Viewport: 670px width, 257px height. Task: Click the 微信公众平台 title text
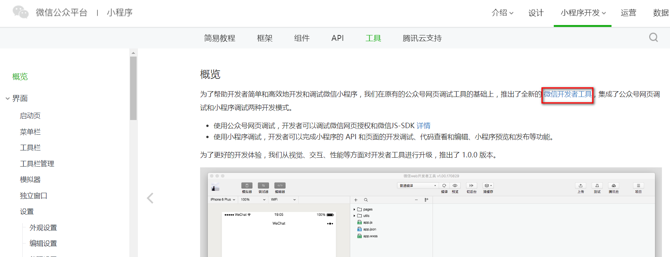tap(62, 13)
